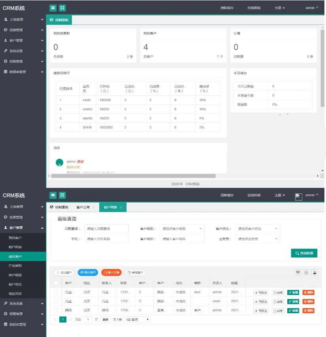Tick the select-all checkbox in table header
326x337 pixels.
click(56, 283)
